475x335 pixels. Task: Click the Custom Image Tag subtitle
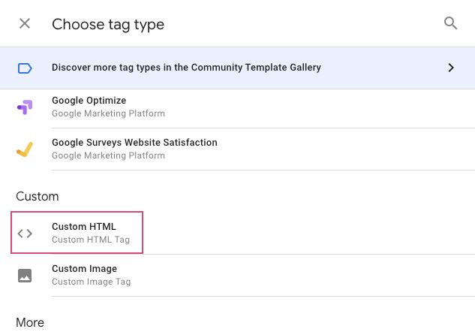pyautogui.click(x=91, y=282)
